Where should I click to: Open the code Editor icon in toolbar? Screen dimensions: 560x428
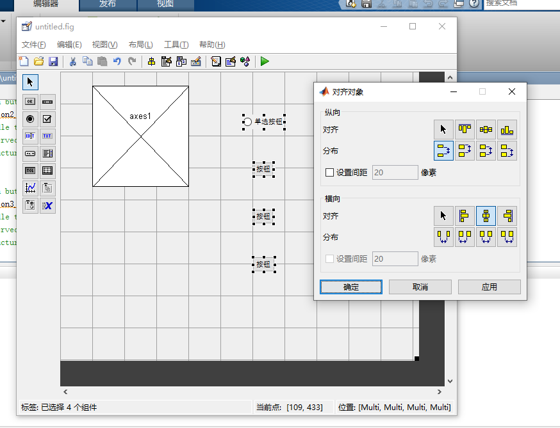tap(216, 61)
